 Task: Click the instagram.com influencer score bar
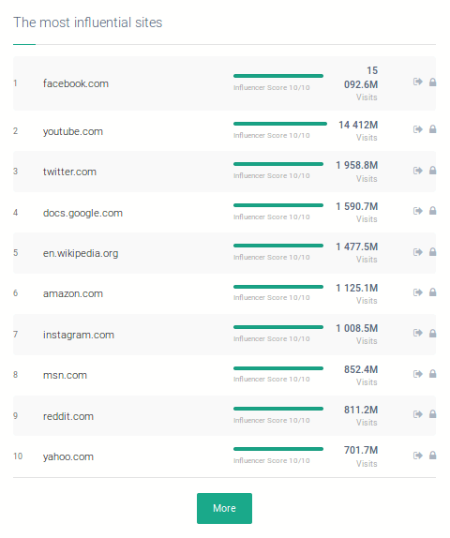click(278, 327)
